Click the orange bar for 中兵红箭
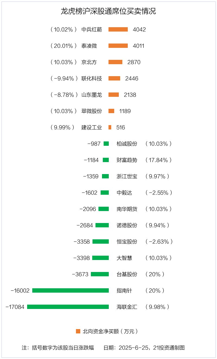The image size is (217, 359). [x=118, y=29]
